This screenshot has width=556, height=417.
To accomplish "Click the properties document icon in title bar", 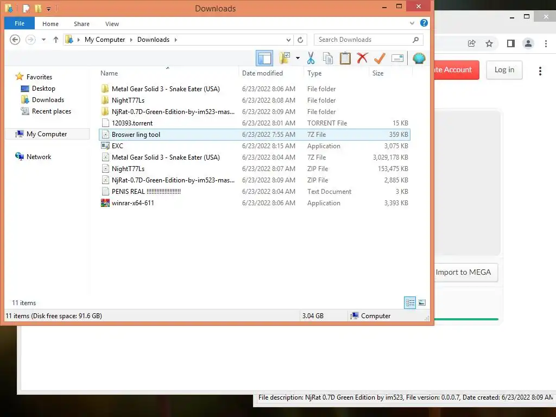I will (26, 8).
